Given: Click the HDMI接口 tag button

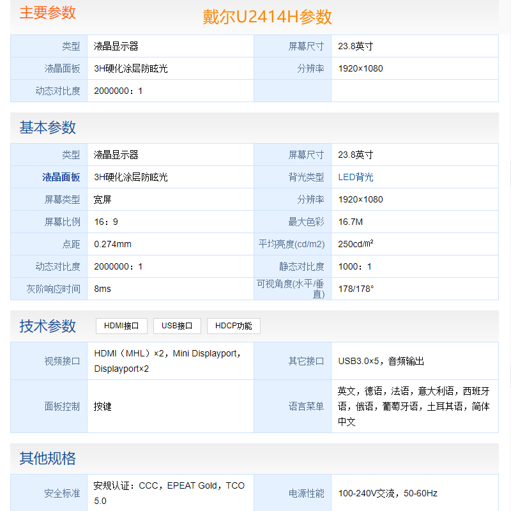Looking at the screenshot, I should (x=121, y=326).
